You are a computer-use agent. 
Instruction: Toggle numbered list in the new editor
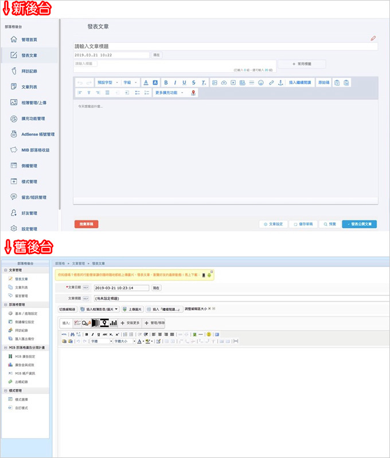point(147,93)
